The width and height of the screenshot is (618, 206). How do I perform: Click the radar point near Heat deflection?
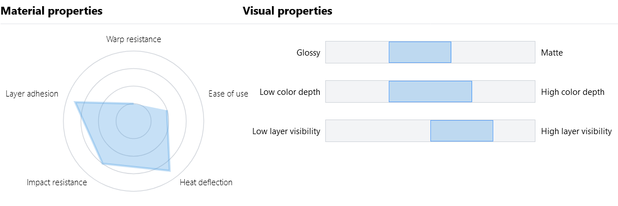(x=170, y=171)
